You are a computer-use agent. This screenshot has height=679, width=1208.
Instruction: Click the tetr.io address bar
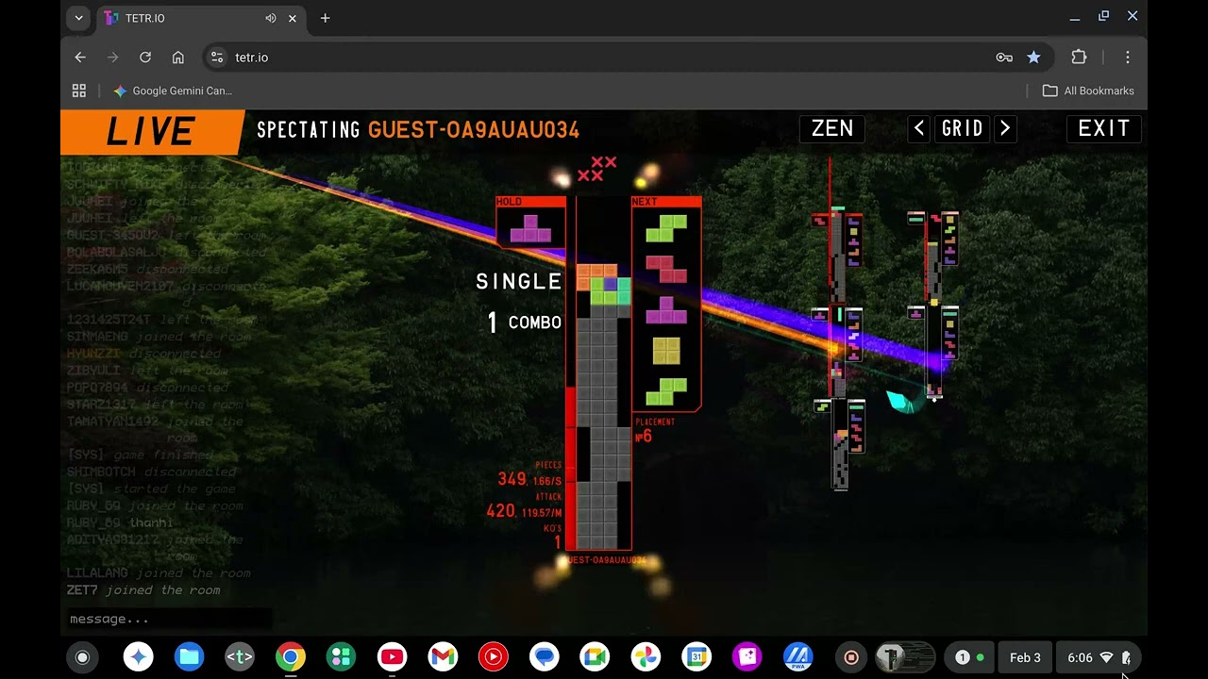(x=604, y=58)
